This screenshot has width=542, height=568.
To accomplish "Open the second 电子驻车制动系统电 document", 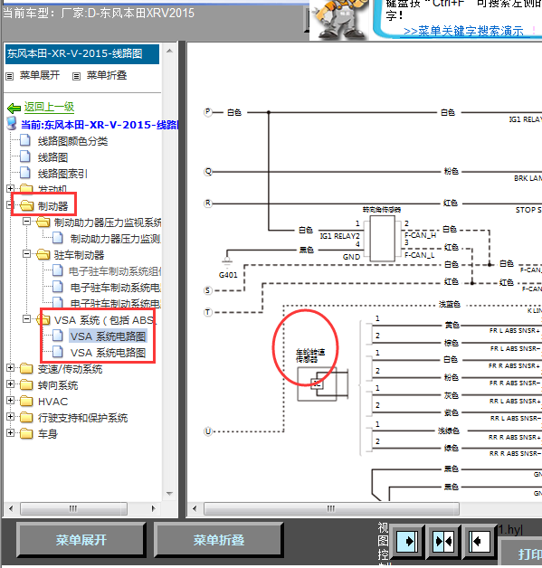I will tap(116, 303).
